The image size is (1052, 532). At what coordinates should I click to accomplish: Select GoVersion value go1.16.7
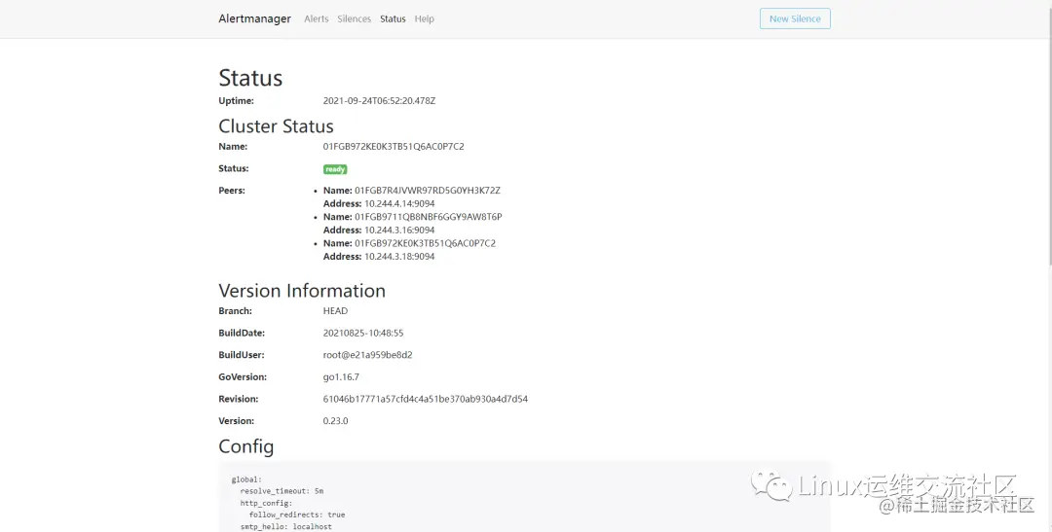point(341,377)
